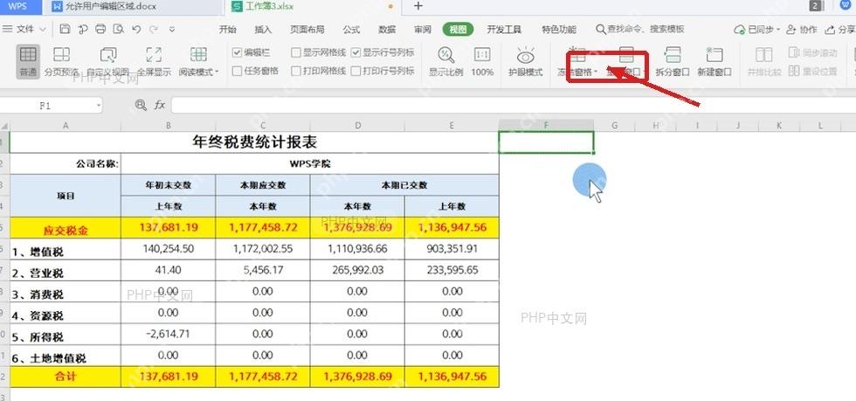Enable 阅读模式 reading mode icon

(x=198, y=55)
